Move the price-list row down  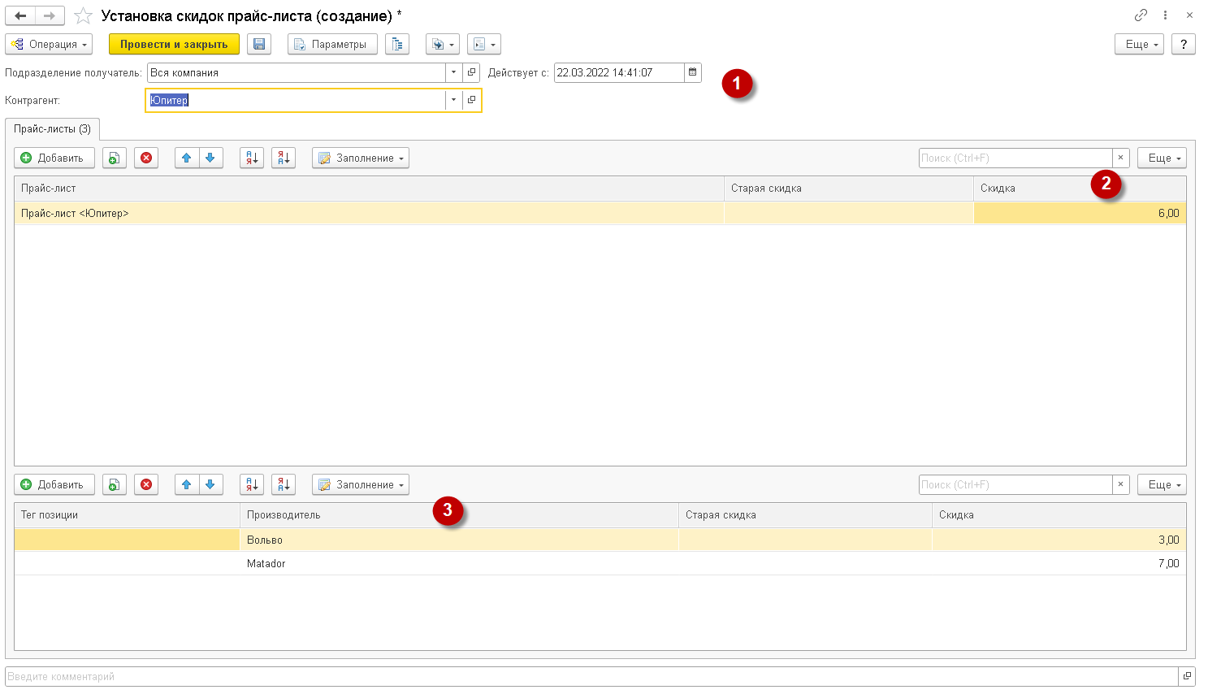coord(210,158)
